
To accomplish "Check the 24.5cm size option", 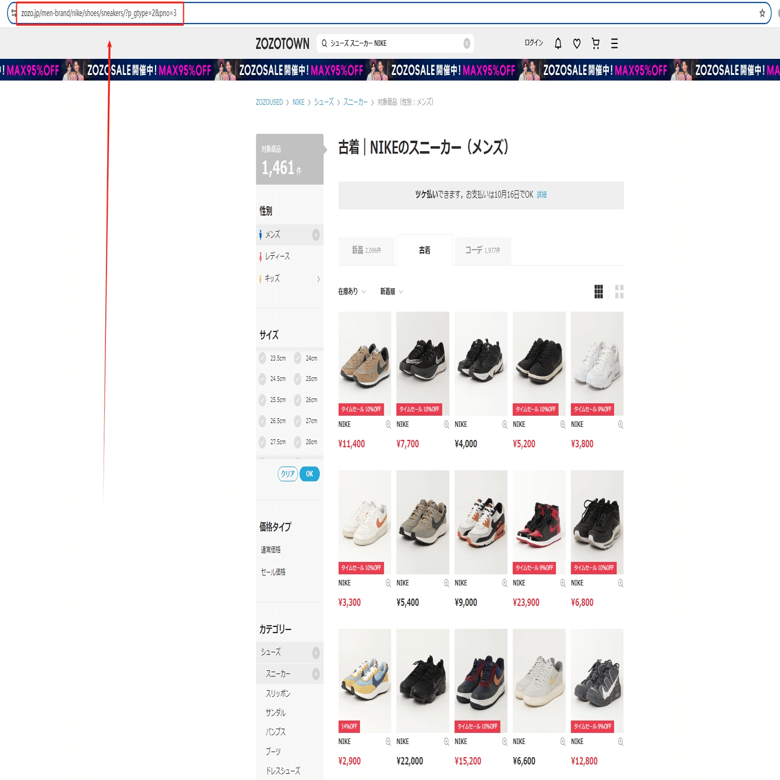I will (x=262, y=379).
